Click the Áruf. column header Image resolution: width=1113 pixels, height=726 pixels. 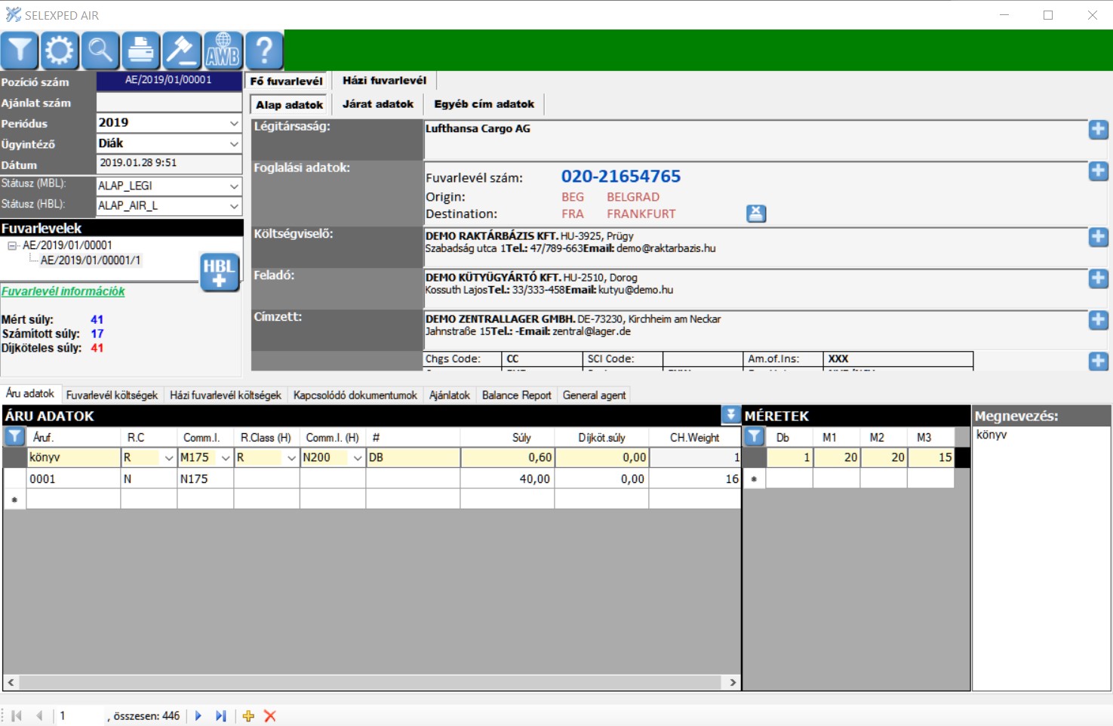(x=73, y=437)
